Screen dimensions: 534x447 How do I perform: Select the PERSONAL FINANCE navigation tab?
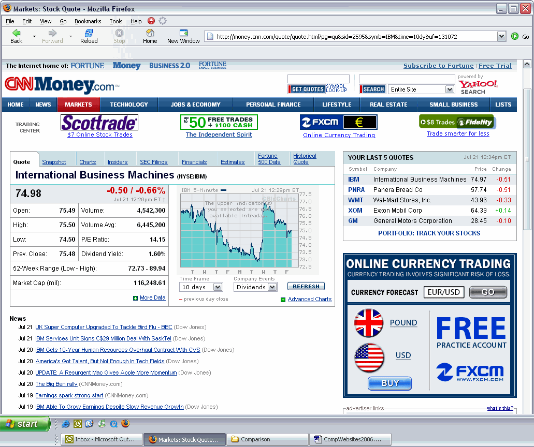[x=273, y=104]
